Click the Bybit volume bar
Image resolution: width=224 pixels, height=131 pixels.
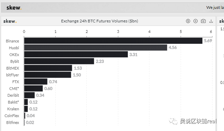(59, 61)
